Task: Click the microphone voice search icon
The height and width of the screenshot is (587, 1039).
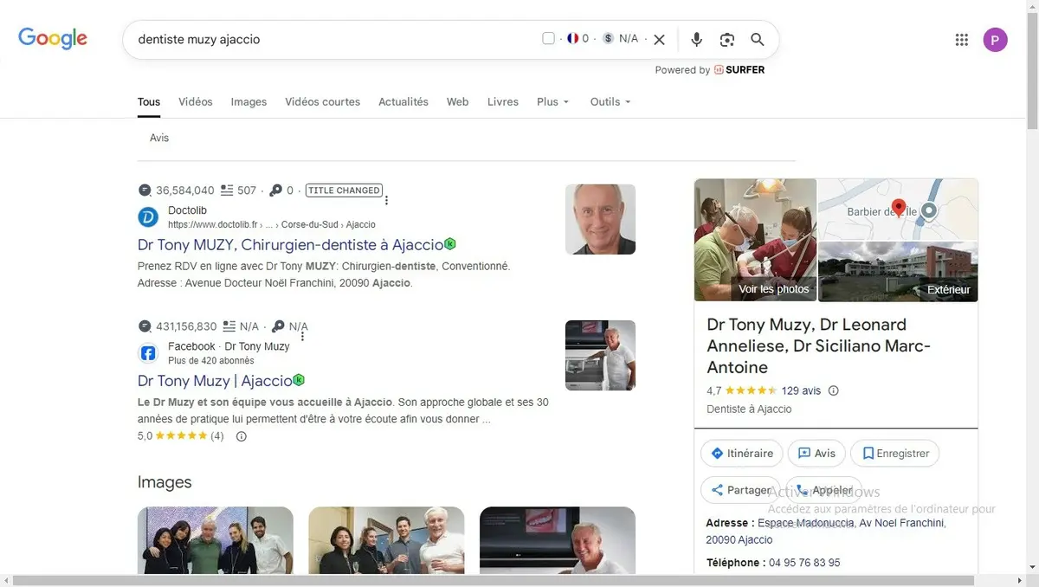Action: (x=696, y=39)
